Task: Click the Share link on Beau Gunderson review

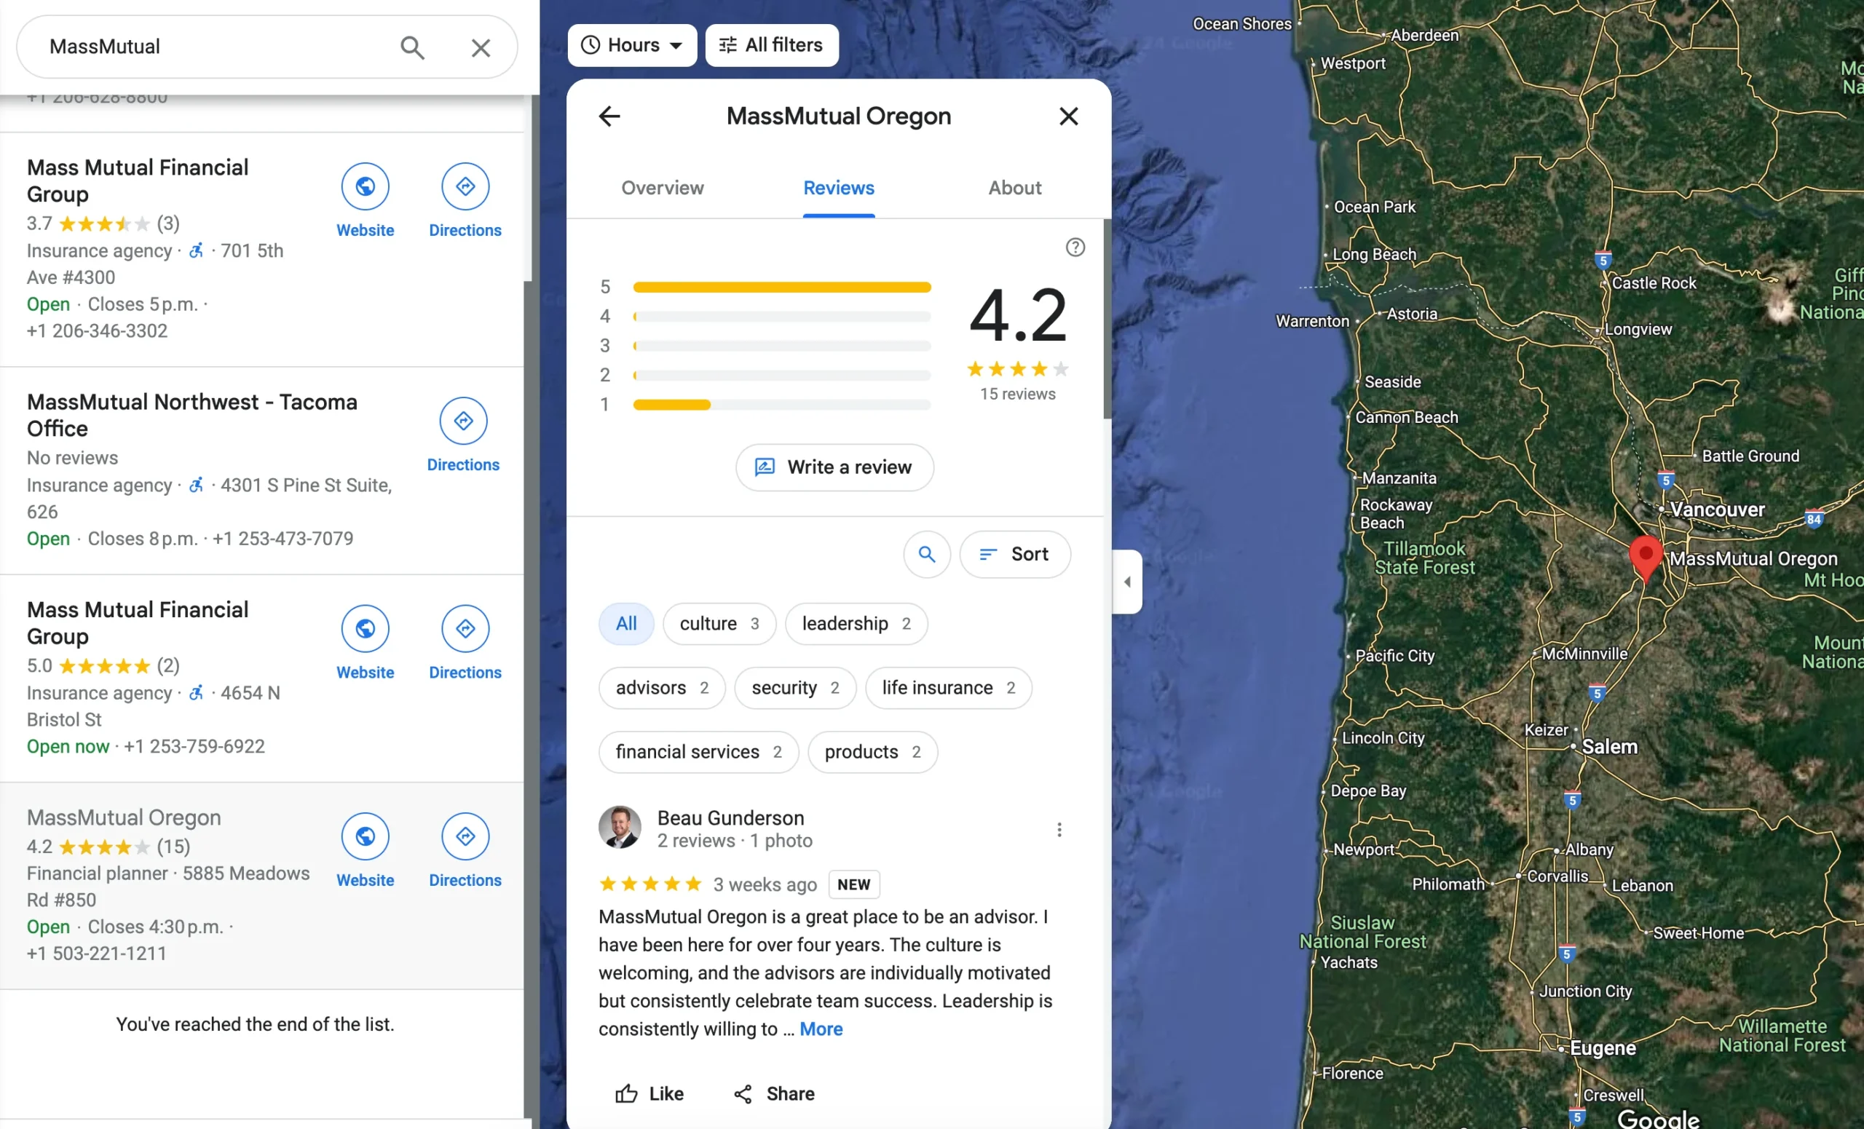Action: pos(775,1093)
